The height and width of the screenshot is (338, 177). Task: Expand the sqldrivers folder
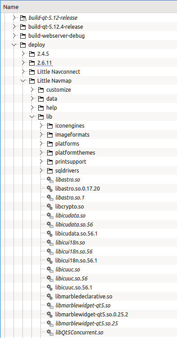tap(41, 170)
